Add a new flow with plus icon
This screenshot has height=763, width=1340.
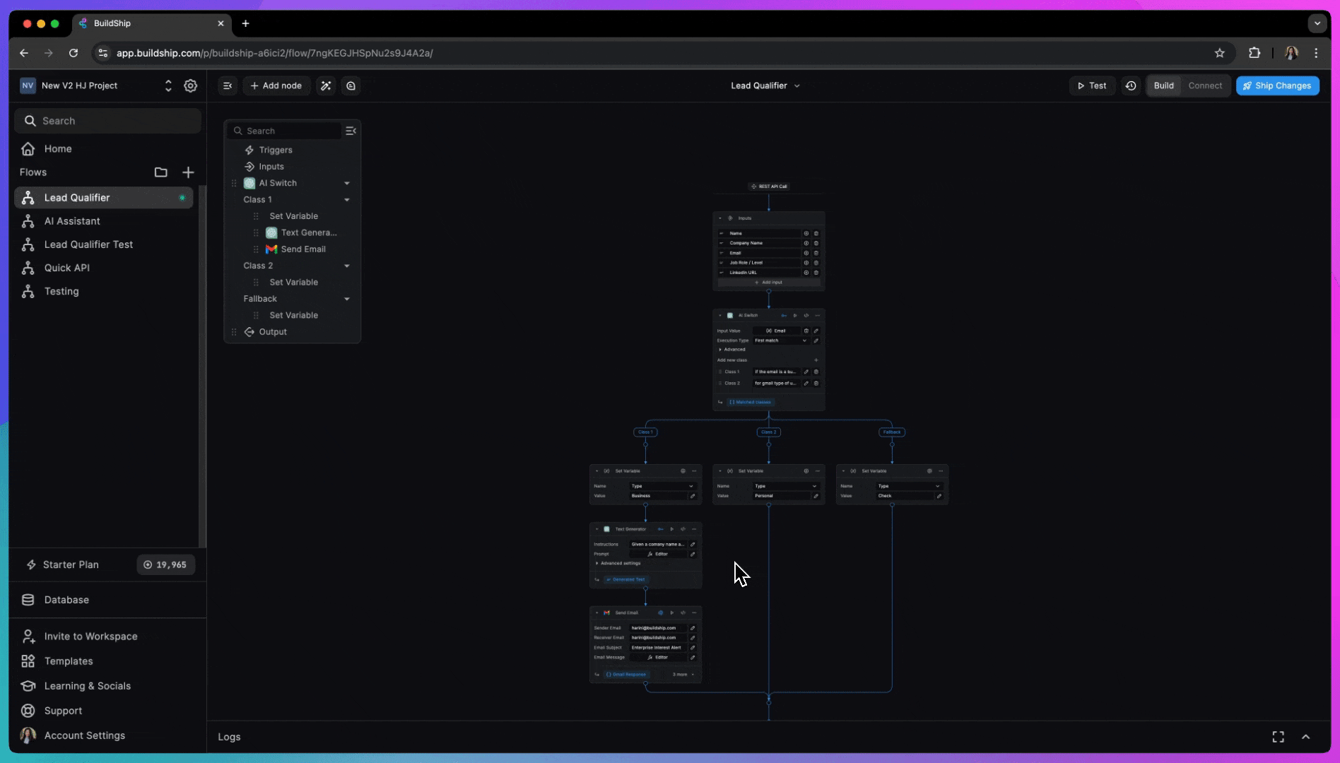tap(188, 172)
